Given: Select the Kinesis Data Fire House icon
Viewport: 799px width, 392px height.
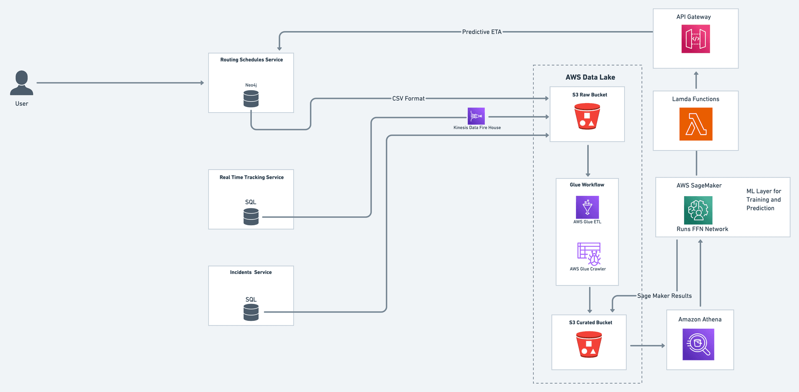Looking at the screenshot, I should [476, 116].
